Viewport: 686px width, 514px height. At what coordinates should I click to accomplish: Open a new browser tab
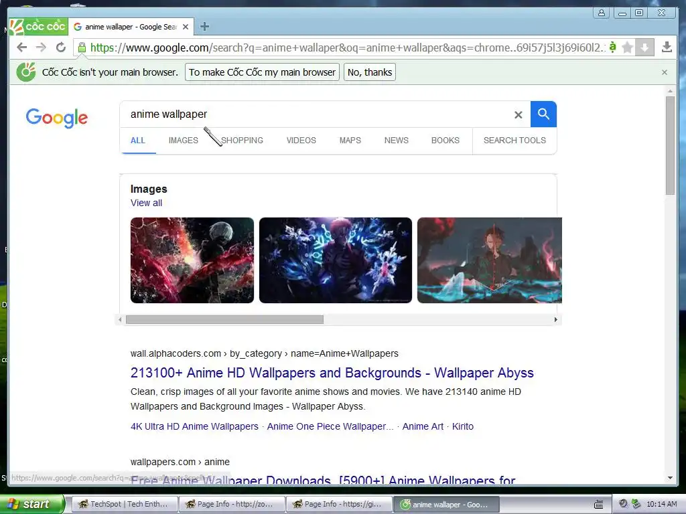coord(204,27)
